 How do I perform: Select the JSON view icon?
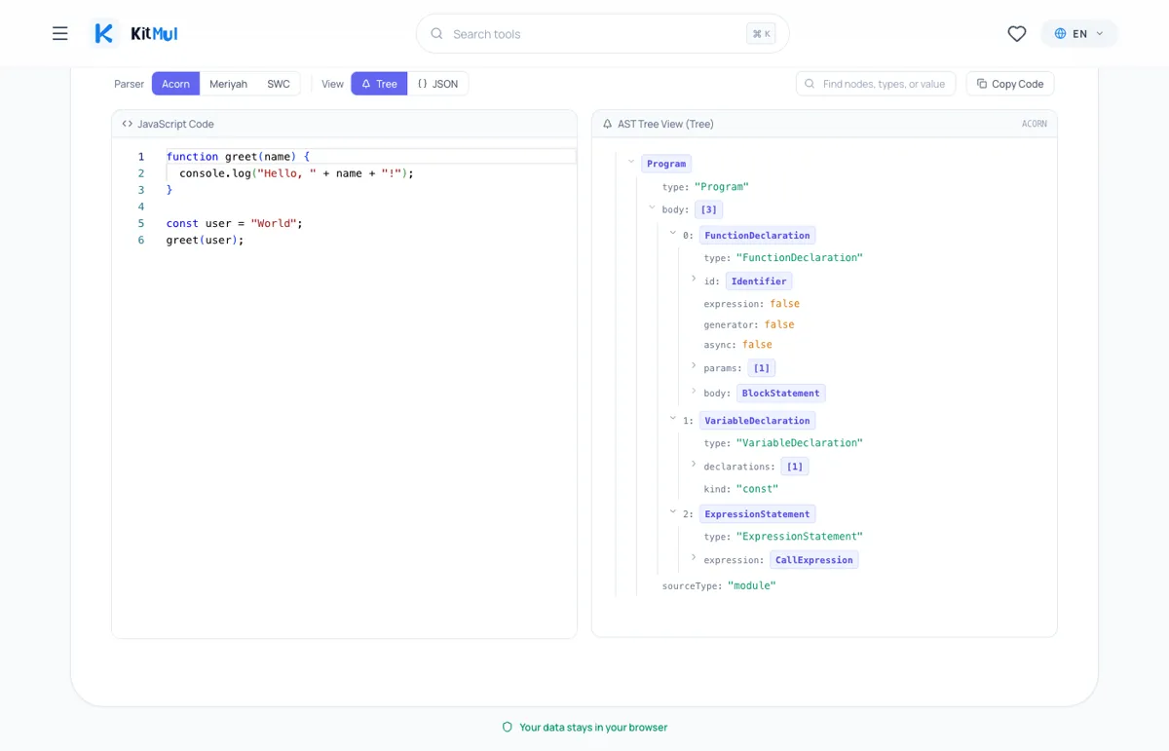421,84
